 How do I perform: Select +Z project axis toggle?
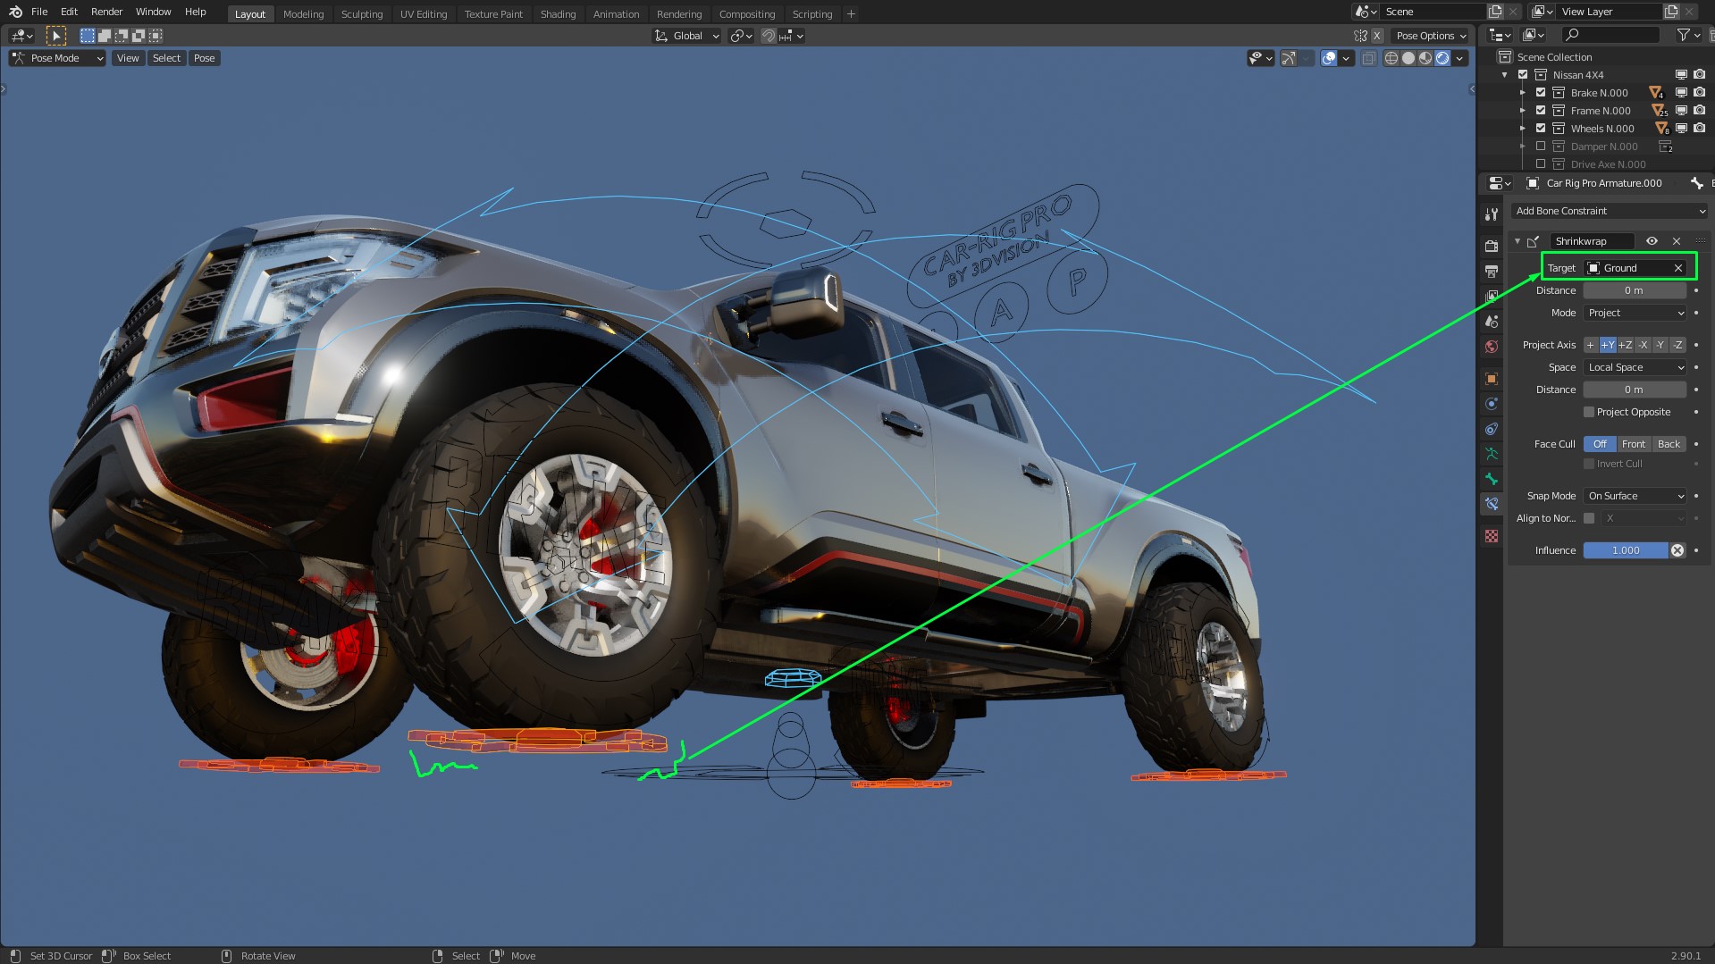click(x=1625, y=345)
